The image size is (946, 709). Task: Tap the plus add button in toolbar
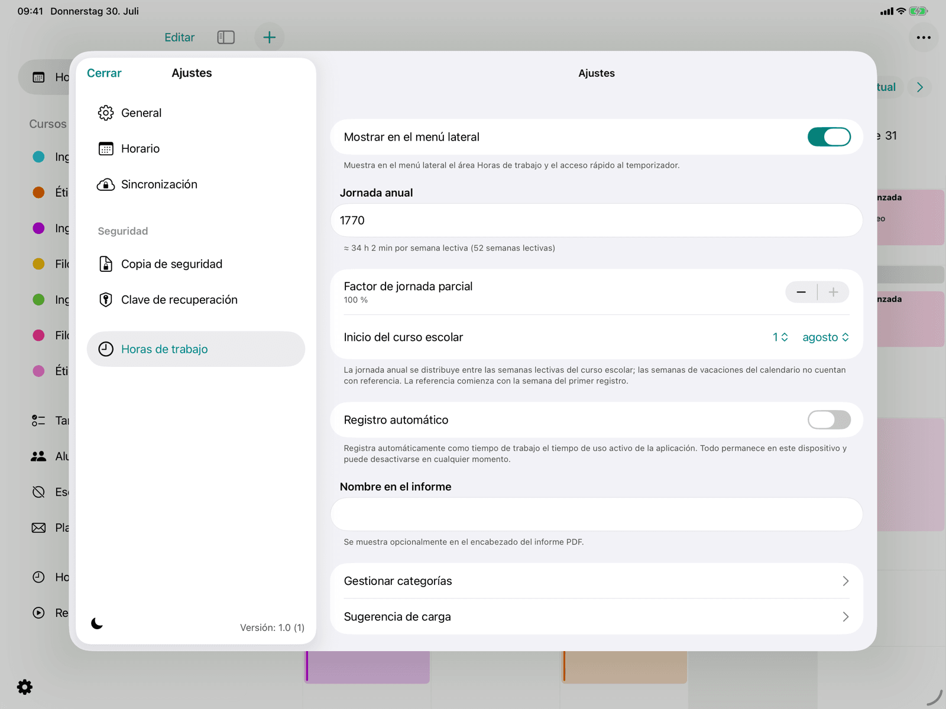pos(270,37)
